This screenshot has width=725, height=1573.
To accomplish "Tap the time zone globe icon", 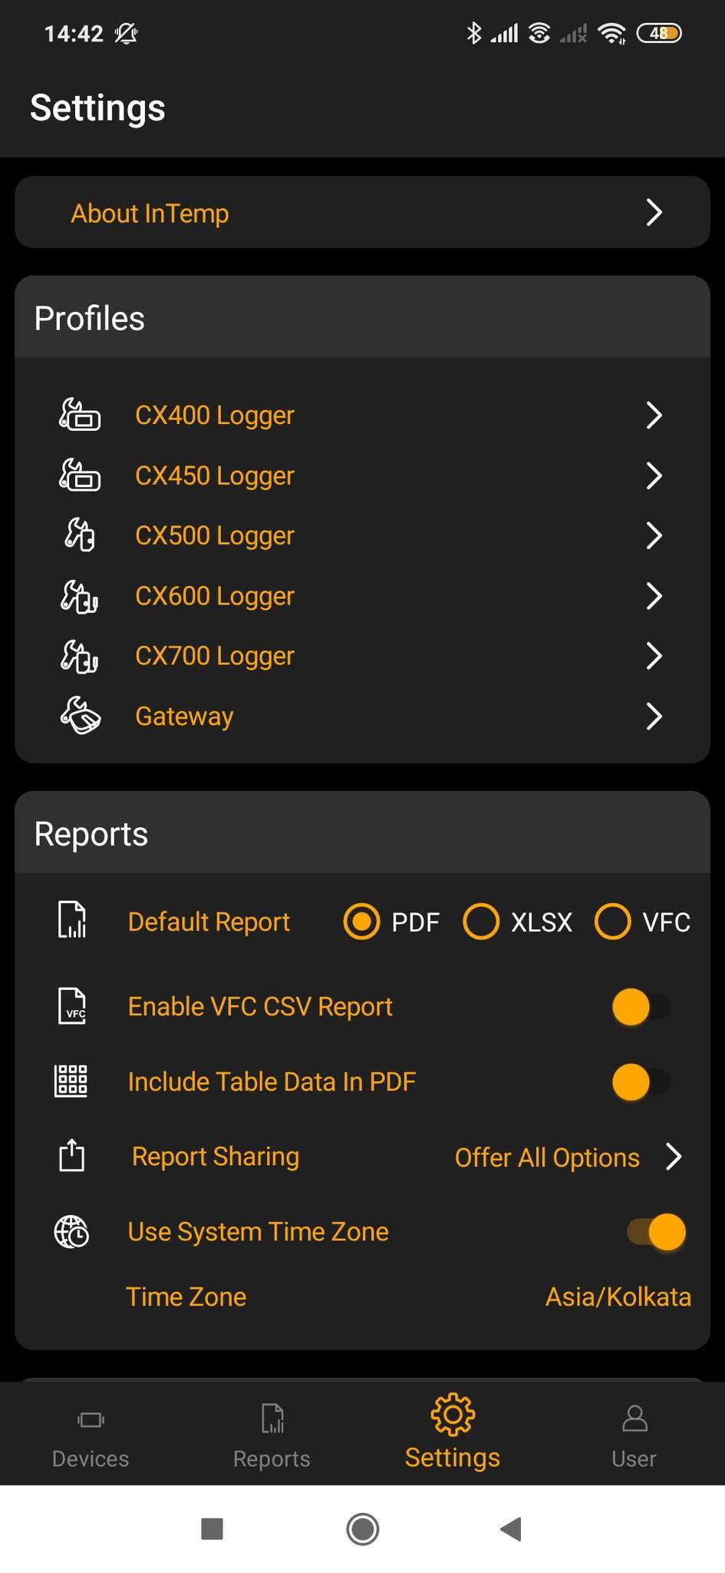I will 72,1232.
